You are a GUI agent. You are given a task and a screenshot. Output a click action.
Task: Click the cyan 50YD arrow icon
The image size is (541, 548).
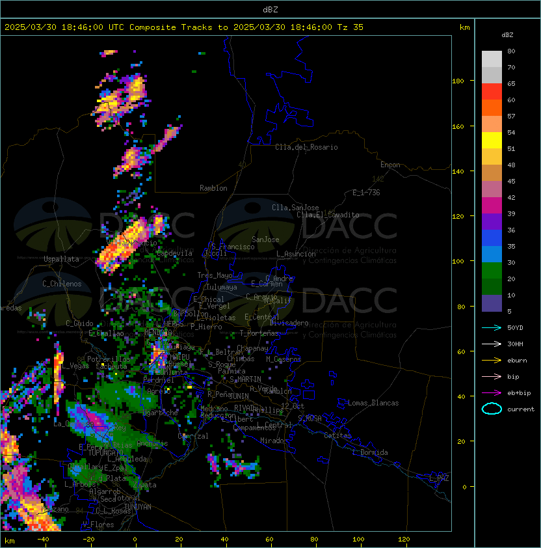click(492, 327)
